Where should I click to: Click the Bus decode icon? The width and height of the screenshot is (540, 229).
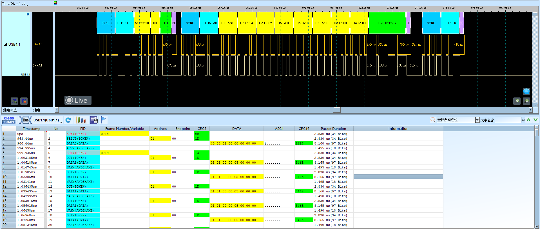[25, 120]
